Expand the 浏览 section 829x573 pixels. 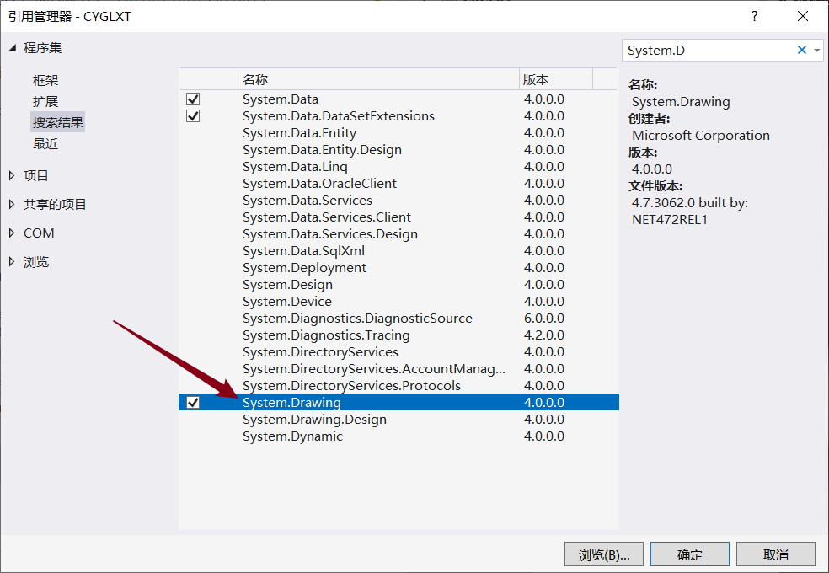click(12, 262)
